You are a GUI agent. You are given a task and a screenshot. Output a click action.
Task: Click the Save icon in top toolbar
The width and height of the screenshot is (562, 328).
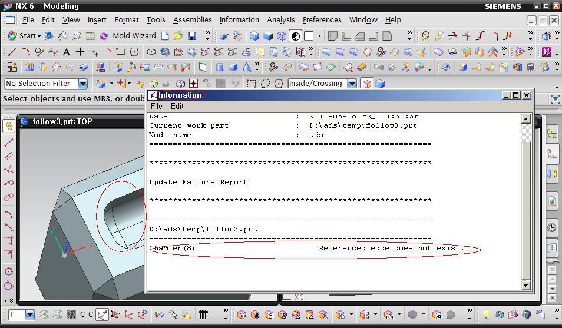coord(191,36)
